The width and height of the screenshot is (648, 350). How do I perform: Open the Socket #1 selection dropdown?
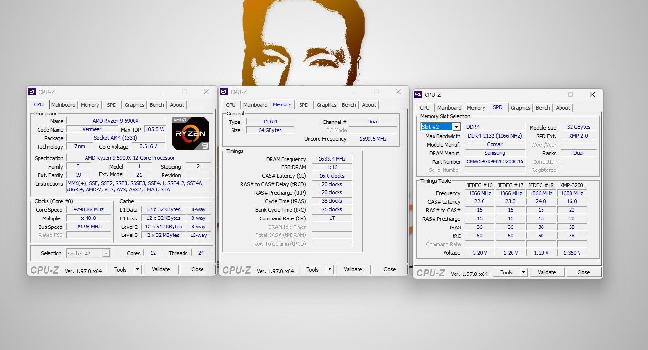(106, 253)
